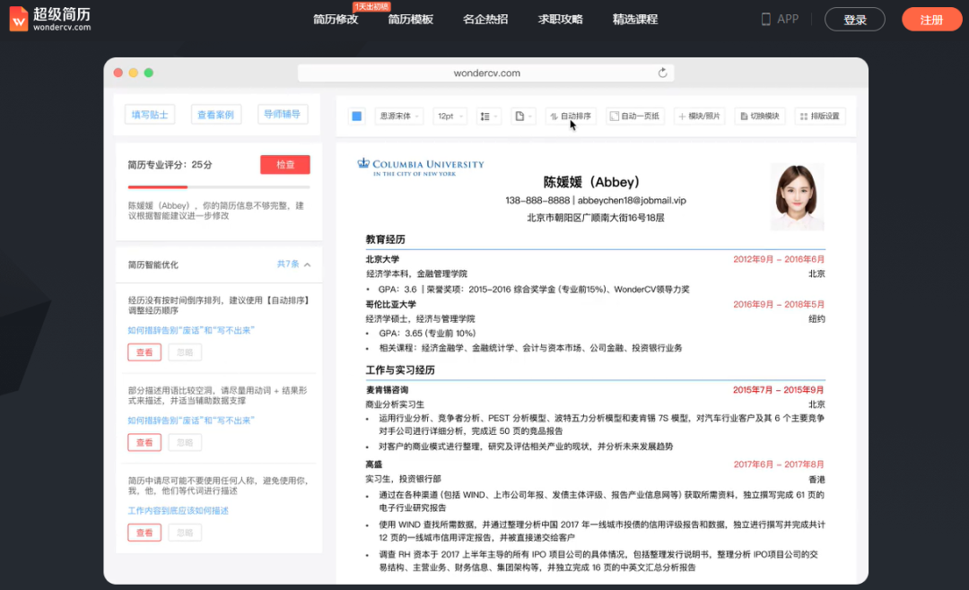
Task: Click the WonderCV 超级简历 logo
Action: [x=50, y=19]
